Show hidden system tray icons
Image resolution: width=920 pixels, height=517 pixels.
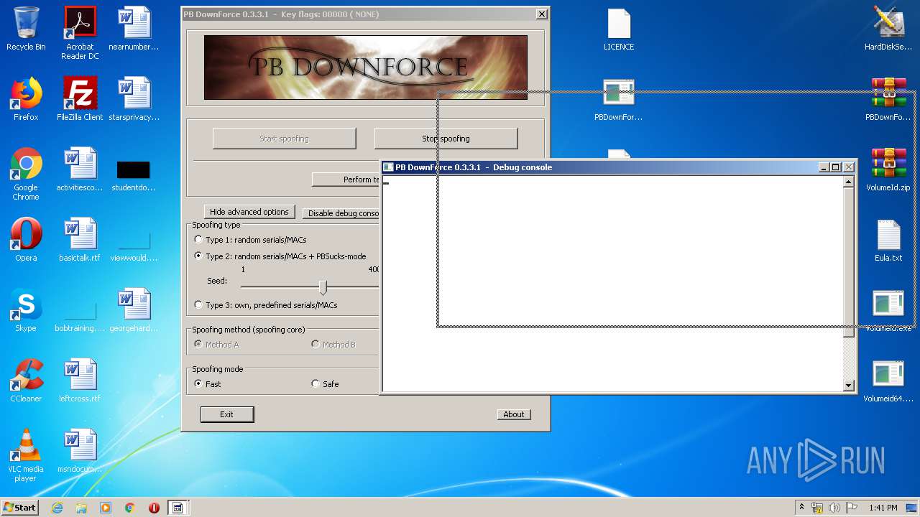tap(801, 508)
